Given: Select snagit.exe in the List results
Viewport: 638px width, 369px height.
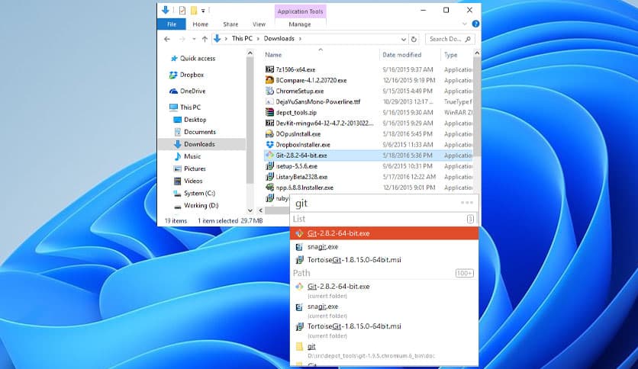Looking at the screenshot, I should (x=384, y=247).
